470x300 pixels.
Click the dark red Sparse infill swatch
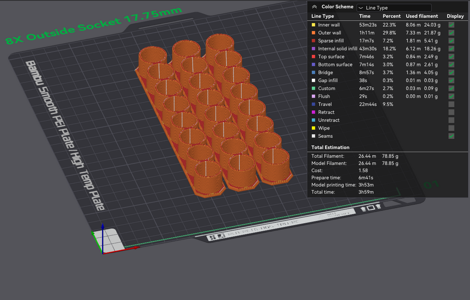[x=313, y=41]
